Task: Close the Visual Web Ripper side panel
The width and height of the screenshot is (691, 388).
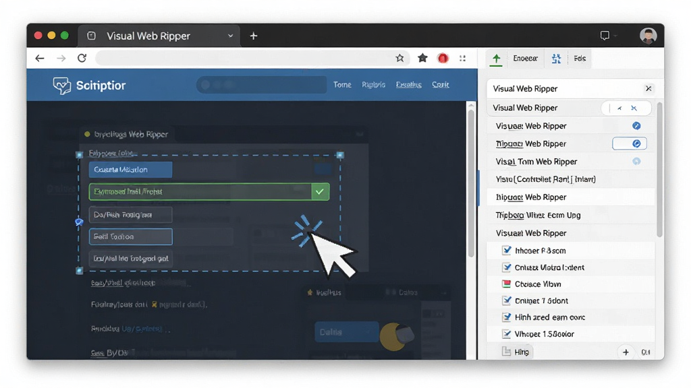Action: click(648, 88)
